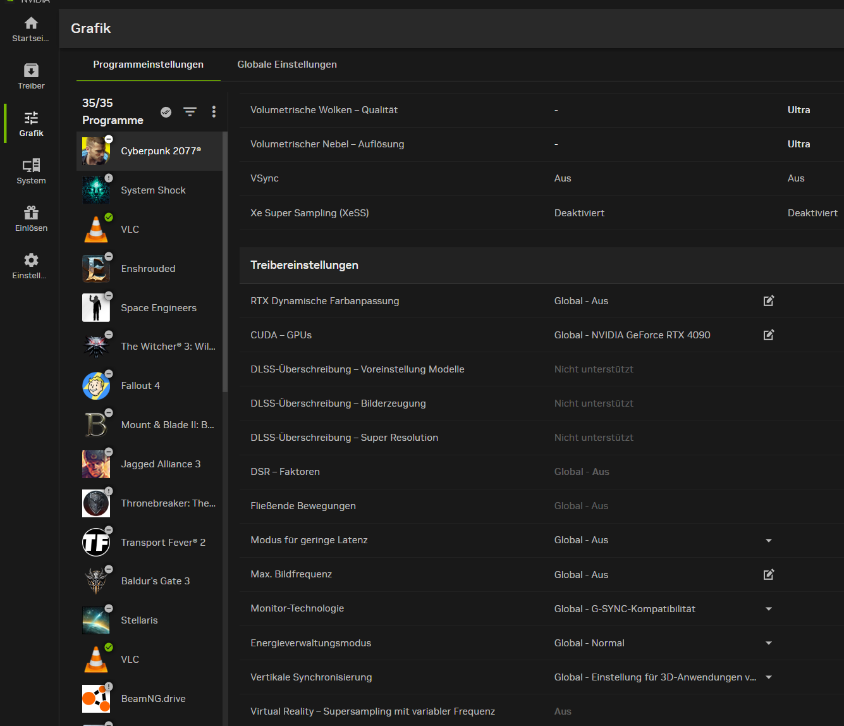Click the Treibereinstellungen section header

[542, 265]
